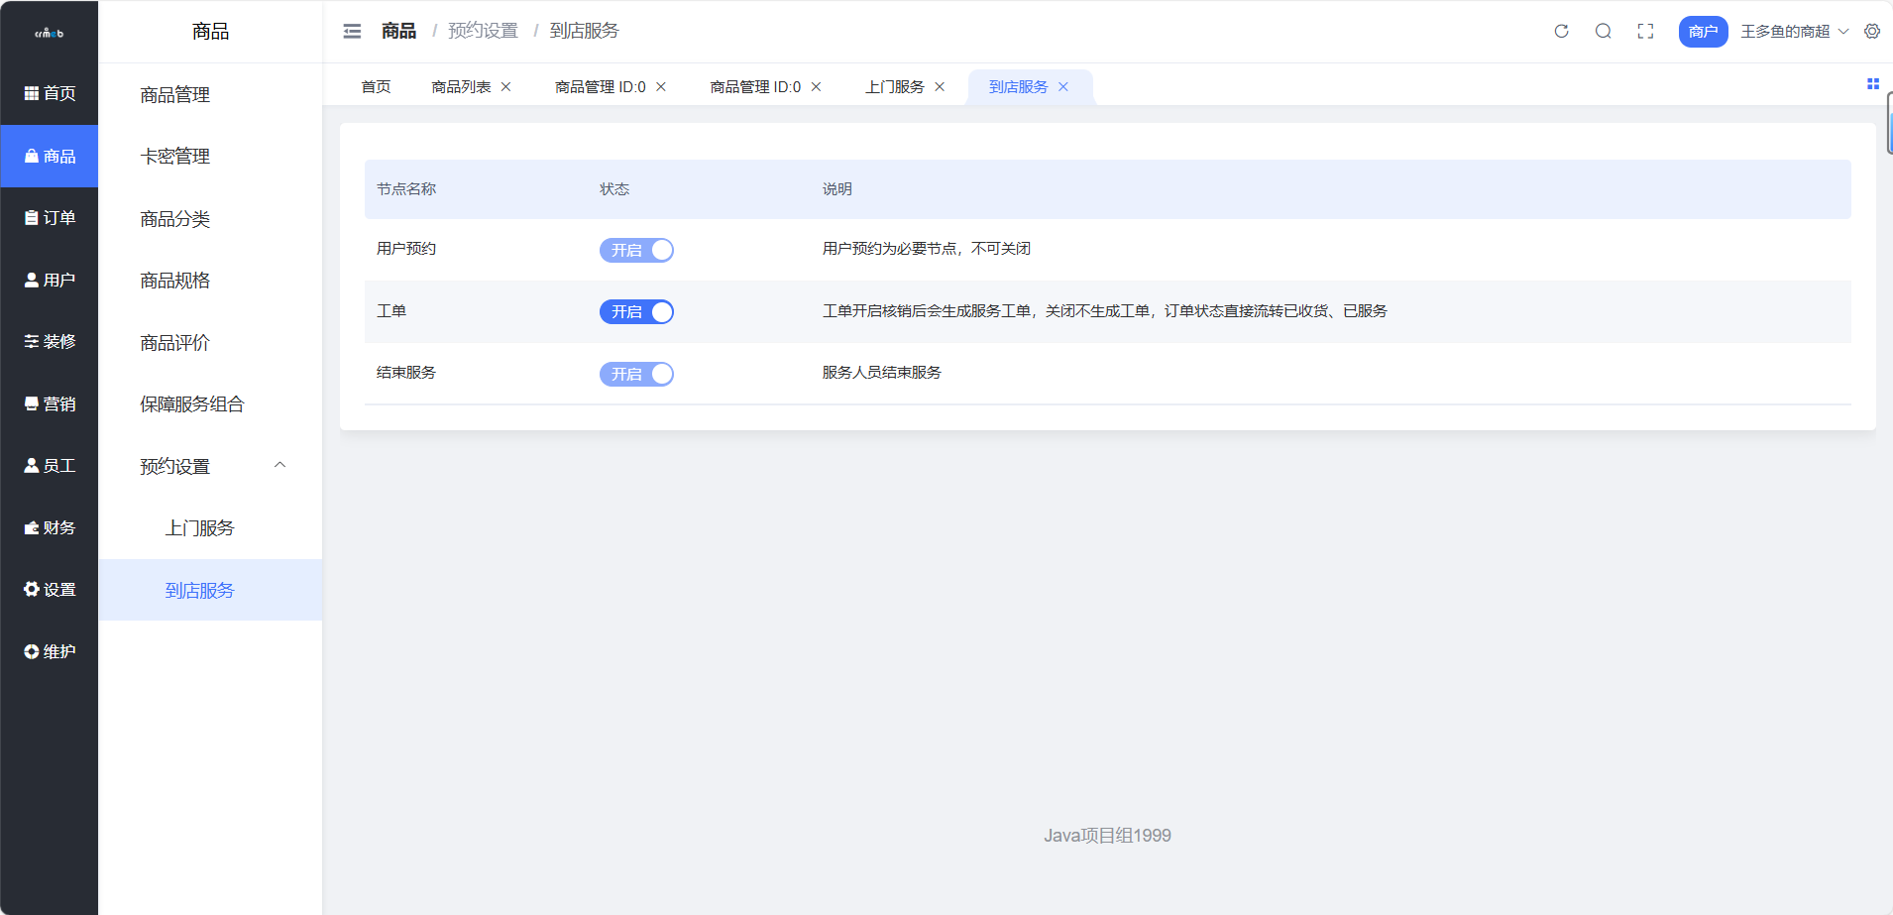This screenshot has height=915, width=1893.
Task: Select 卡密管理 in the menu
Action: [175, 156]
